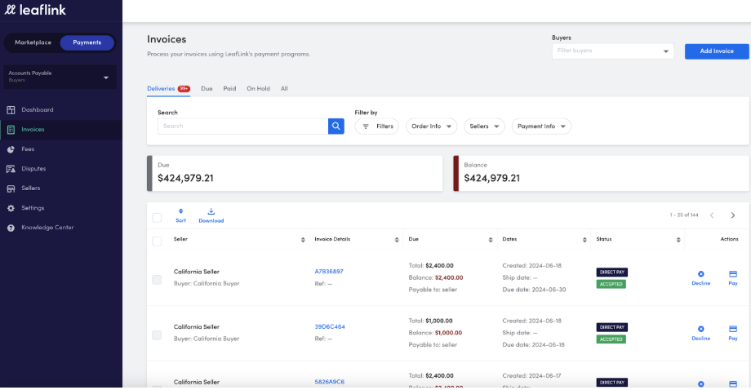
Task: Decline invoice 39D6C464
Action: point(700,333)
